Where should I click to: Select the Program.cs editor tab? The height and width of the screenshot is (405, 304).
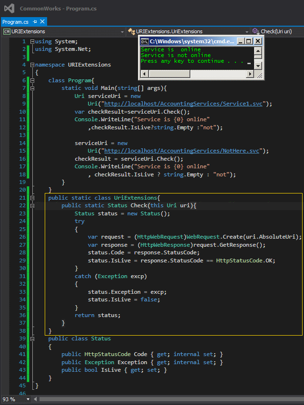coord(16,22)
